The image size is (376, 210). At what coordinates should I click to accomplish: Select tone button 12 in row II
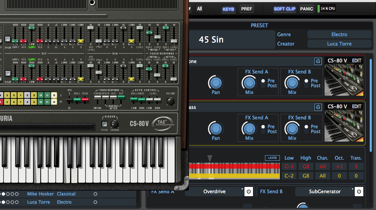pos(54,102)
